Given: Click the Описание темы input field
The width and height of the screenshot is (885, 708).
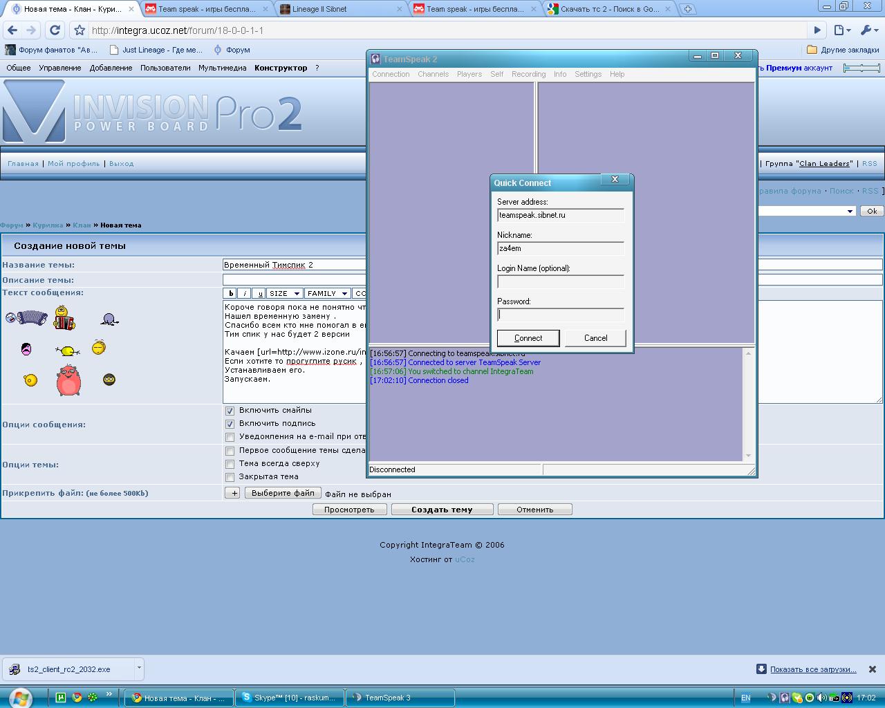Looking at the screenshot, I should tap(552, 279).
